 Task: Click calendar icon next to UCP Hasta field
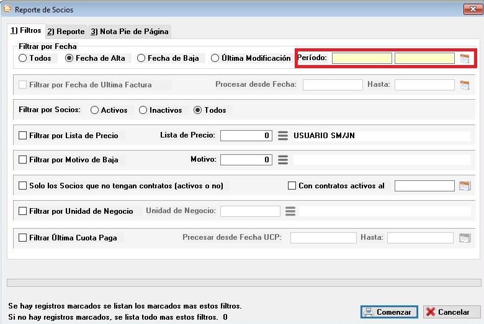click(465, 237)
